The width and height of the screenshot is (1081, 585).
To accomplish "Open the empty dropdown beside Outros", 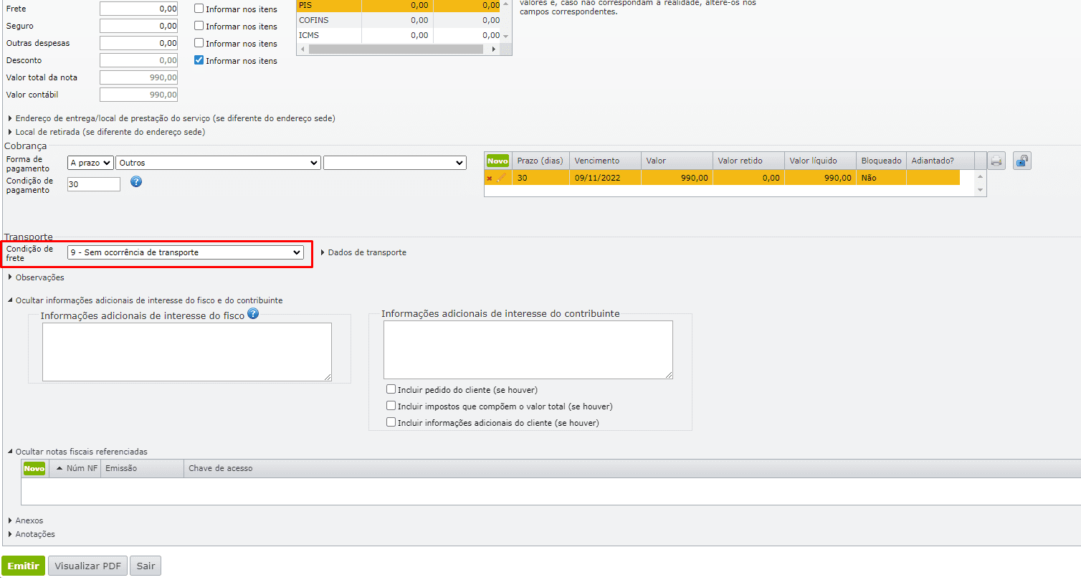I will point(395,163).
